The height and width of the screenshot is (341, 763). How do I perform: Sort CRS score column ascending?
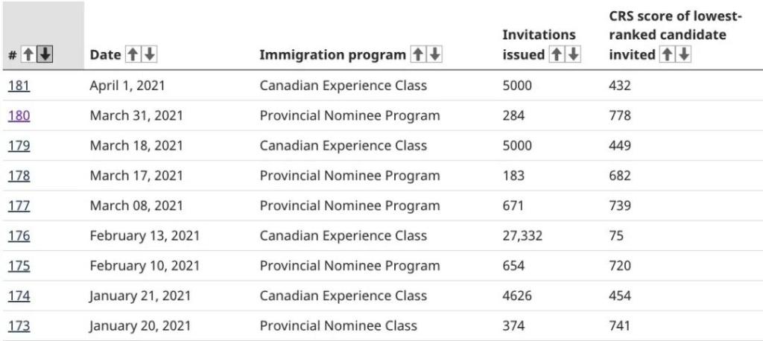[667, 55]
